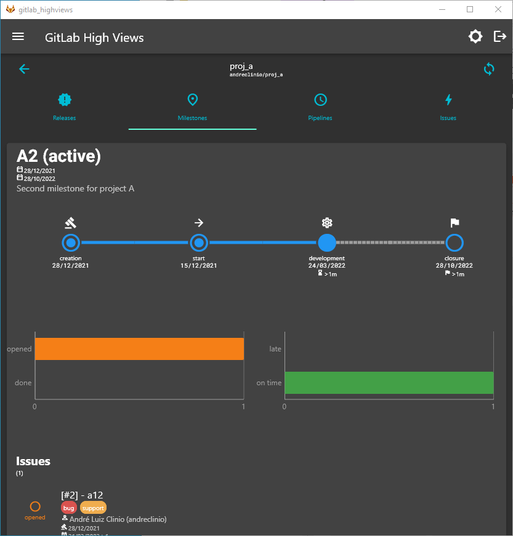
Task: Open the hamburger navigation menu
Action: (x=18, y=36)
